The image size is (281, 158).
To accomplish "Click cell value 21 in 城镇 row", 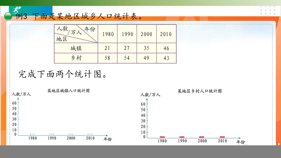I will pyautogui.click(x=107, y=48).
